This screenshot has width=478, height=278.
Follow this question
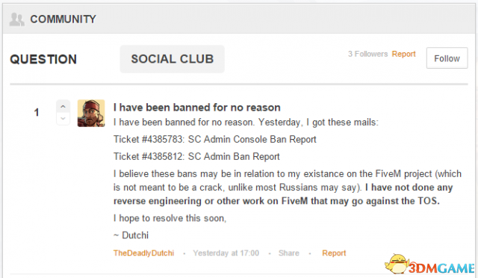(x=447, y=58)
